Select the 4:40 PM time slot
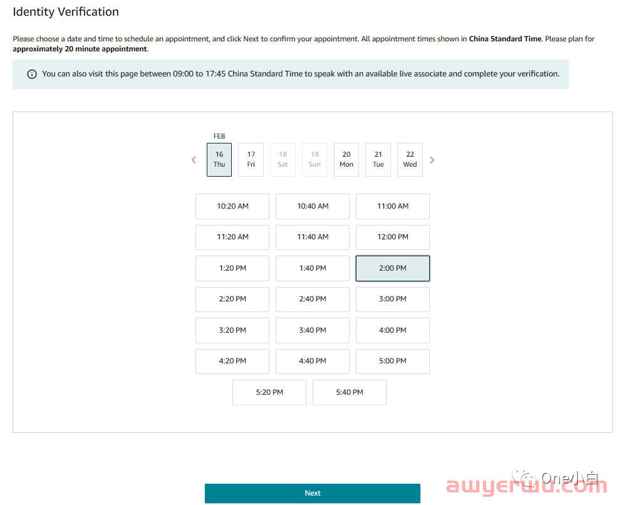619x505 pixels. click(313, 361)
